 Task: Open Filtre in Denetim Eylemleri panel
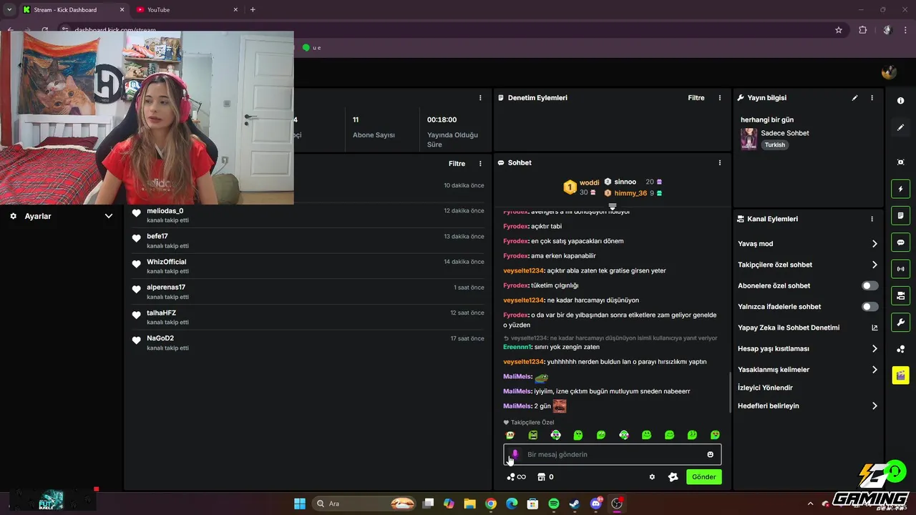pos(696,98)
